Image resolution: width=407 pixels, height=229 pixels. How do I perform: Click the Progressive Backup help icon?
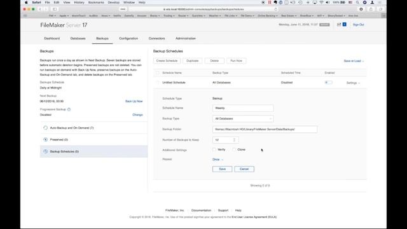click(x=69, y=109)
